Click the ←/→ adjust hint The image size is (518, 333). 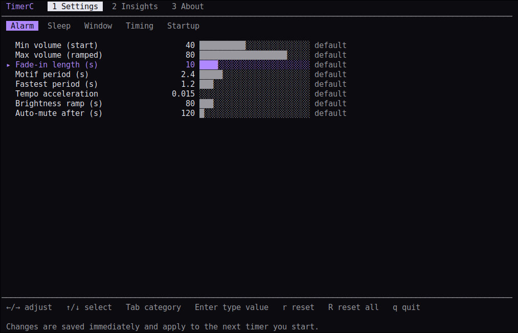tap(29, 307)
